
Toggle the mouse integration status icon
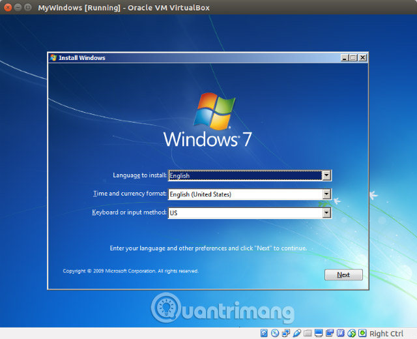pyautogui.click(x=352, y=333)
